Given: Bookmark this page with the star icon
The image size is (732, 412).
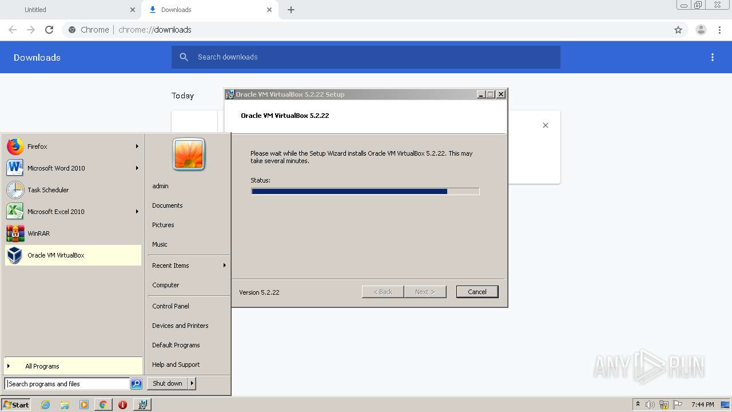Looking at the screenshot, I should point(678,30).
